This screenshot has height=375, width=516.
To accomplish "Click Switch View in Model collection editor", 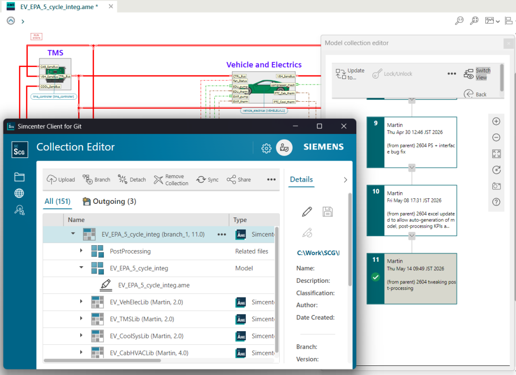I will coord(477,74).
